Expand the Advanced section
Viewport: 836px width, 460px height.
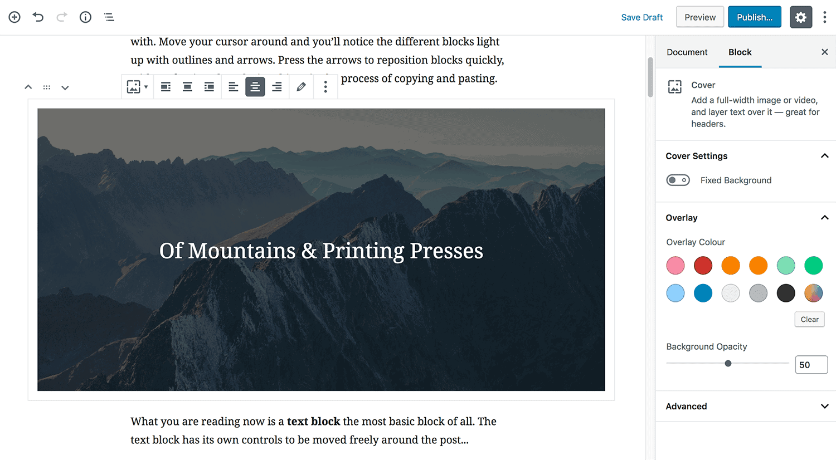(824, 407)
